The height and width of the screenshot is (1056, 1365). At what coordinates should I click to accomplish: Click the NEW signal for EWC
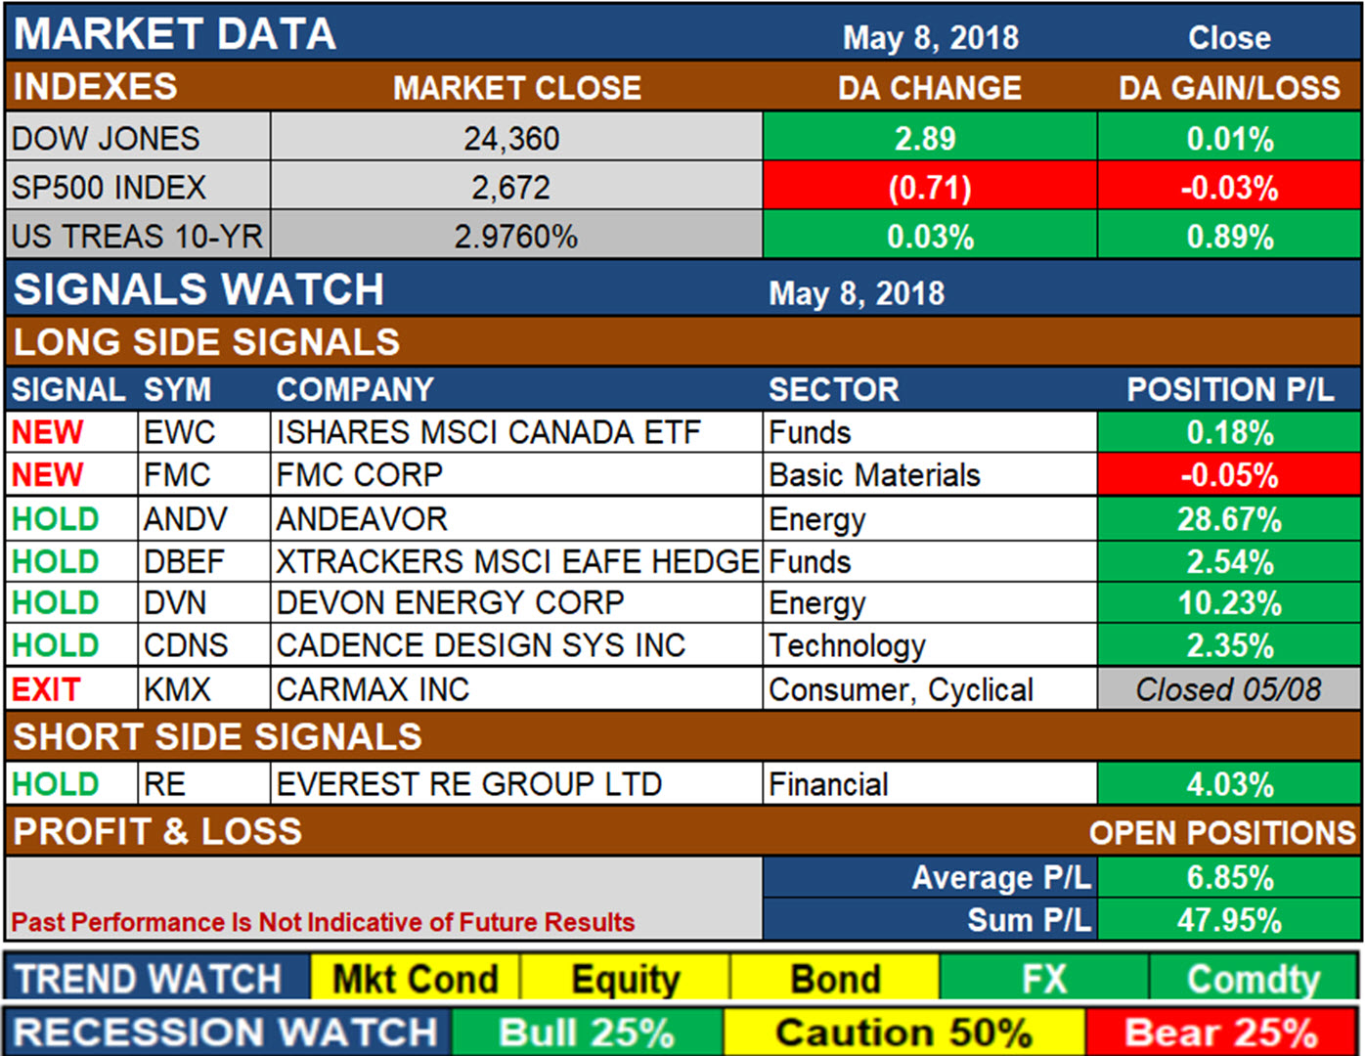tap(47, 432)
